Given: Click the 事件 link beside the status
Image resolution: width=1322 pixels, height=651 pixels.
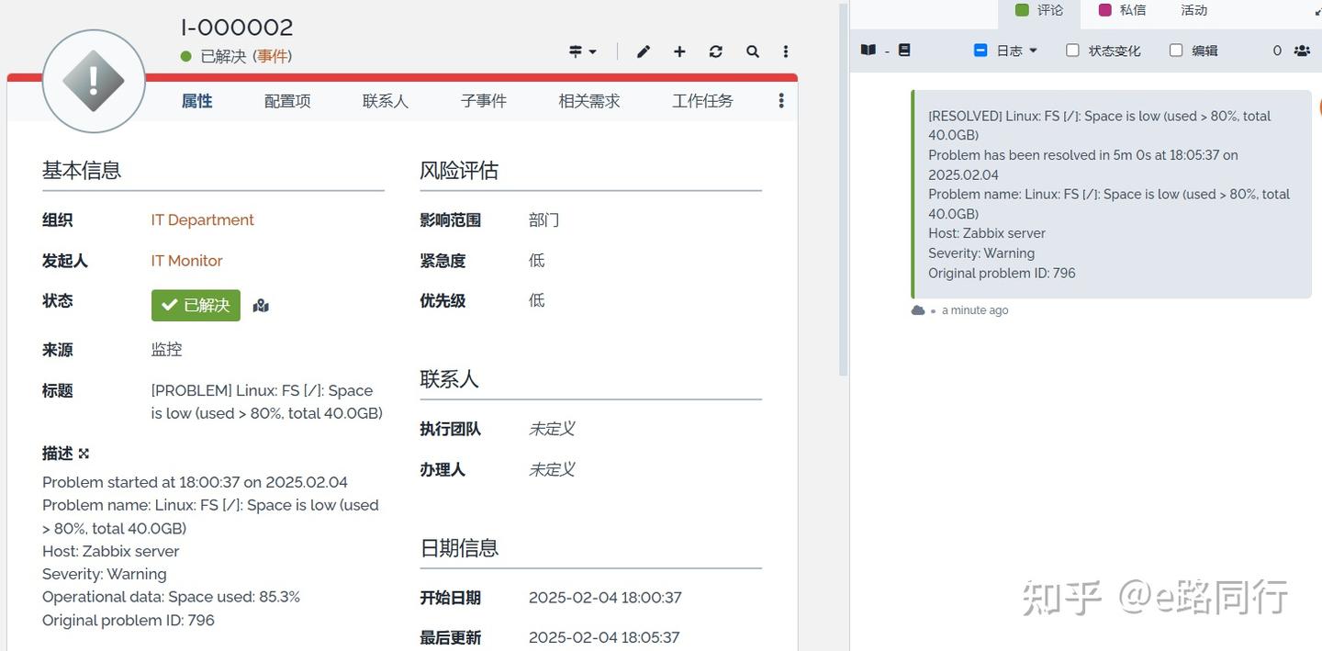Looking at the screenshot, I should tap(270, 56).
